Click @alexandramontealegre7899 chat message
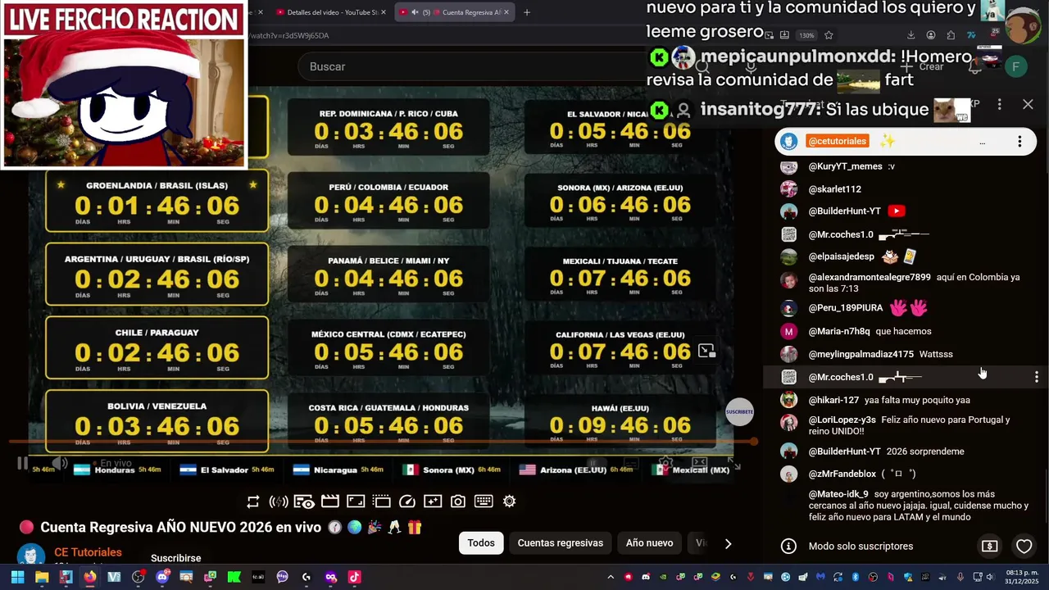Image resolution: width=1049 pixels, height=590 pixels. click(905, 283)
